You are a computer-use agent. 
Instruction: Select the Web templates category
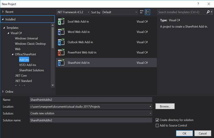pyautogui.click(x=17, y=49)
